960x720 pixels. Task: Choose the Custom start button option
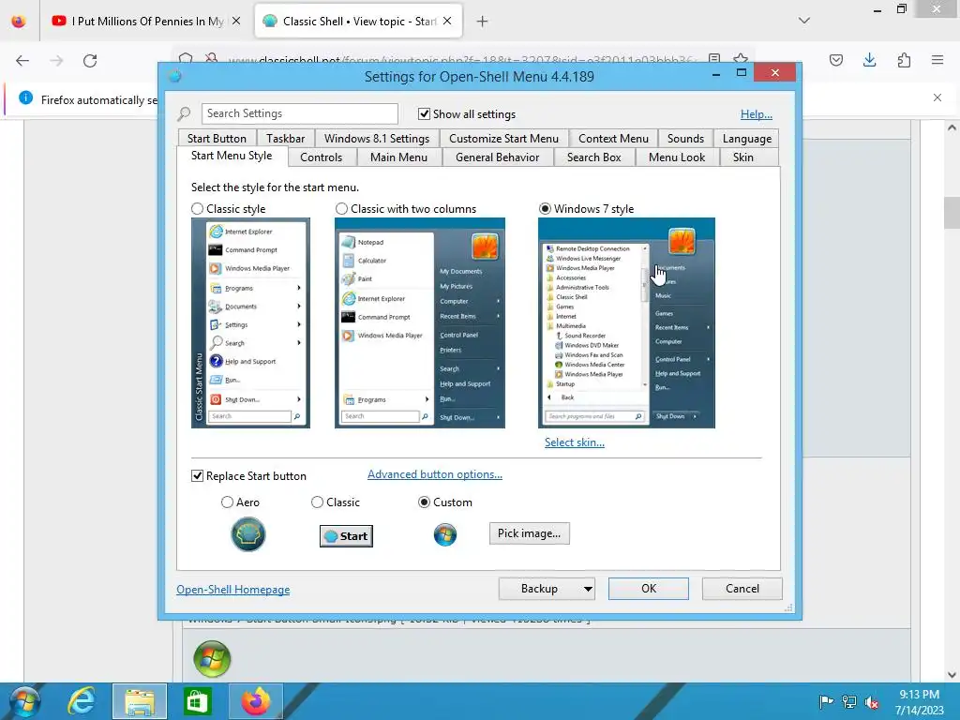tap(424, 502)
